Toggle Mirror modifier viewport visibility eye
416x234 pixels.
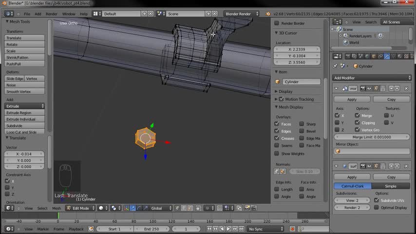369,89
